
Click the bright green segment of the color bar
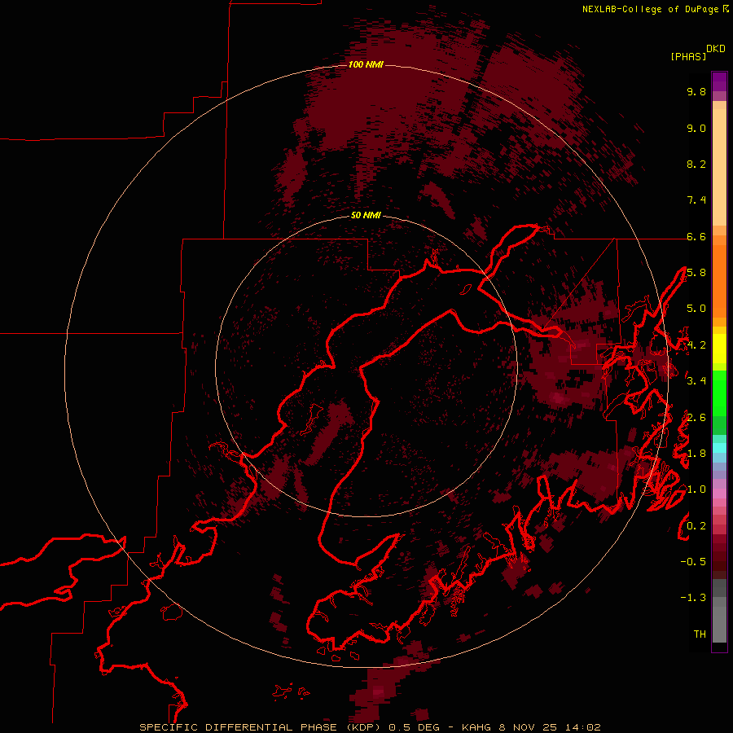tap(719, 393)
